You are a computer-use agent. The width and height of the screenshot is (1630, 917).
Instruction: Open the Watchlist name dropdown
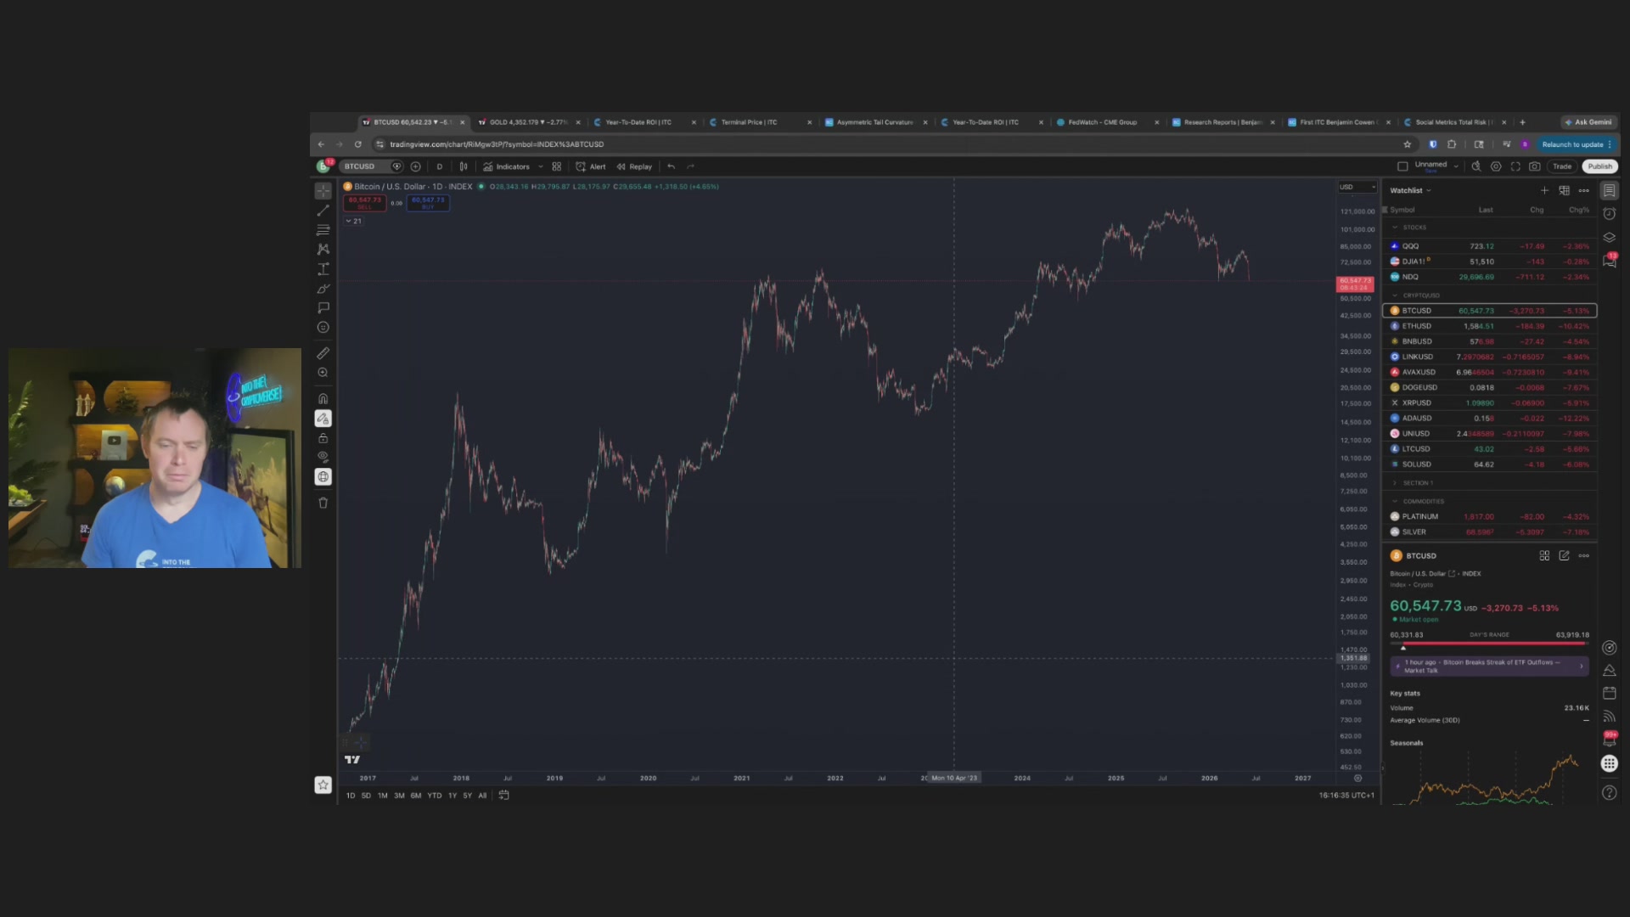click(x=1410, y=190)
